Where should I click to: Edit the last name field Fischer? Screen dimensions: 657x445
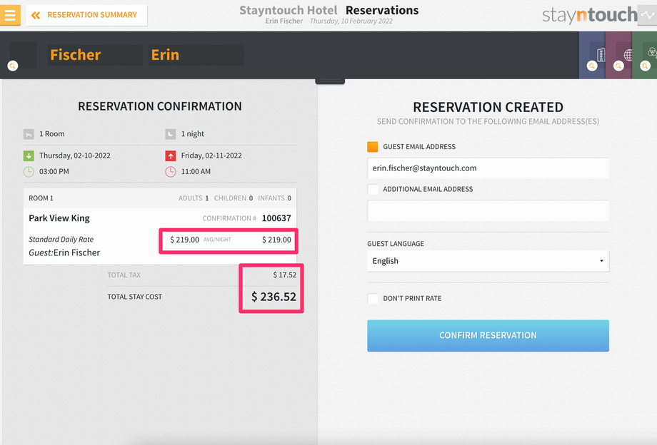[95, 55]
